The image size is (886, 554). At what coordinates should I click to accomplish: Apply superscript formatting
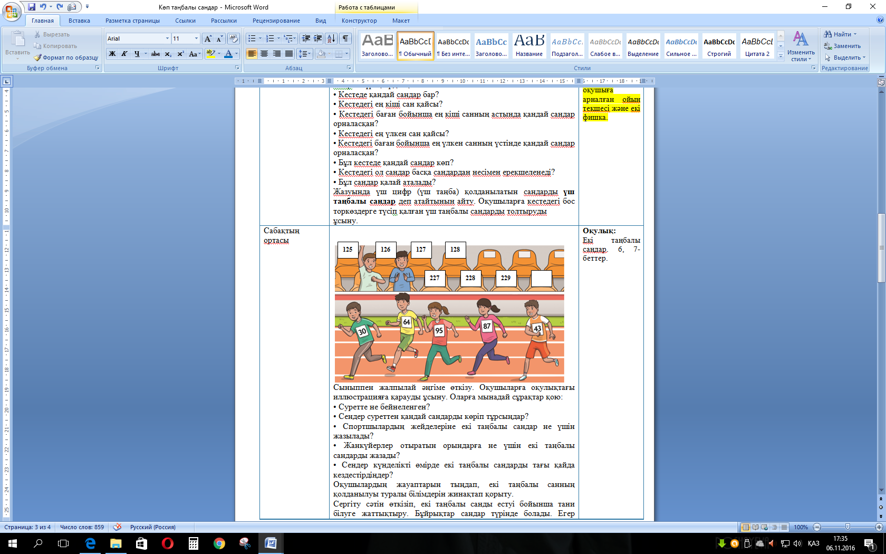point(180,54)
